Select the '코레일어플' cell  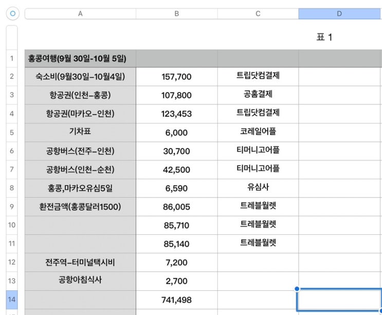[258, 133]
